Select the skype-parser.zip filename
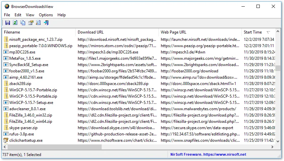The image size is (284, 161). tap(23, 128)
